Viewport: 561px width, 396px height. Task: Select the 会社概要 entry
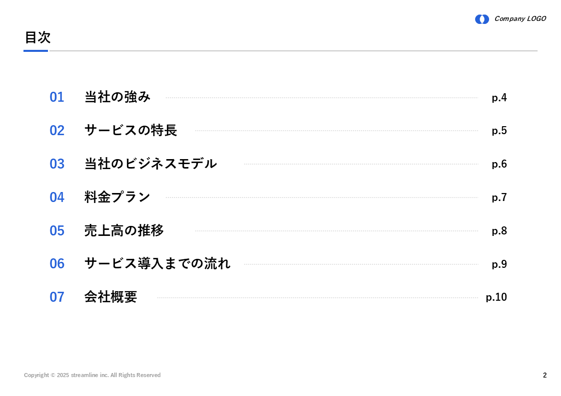click(111, 297)
